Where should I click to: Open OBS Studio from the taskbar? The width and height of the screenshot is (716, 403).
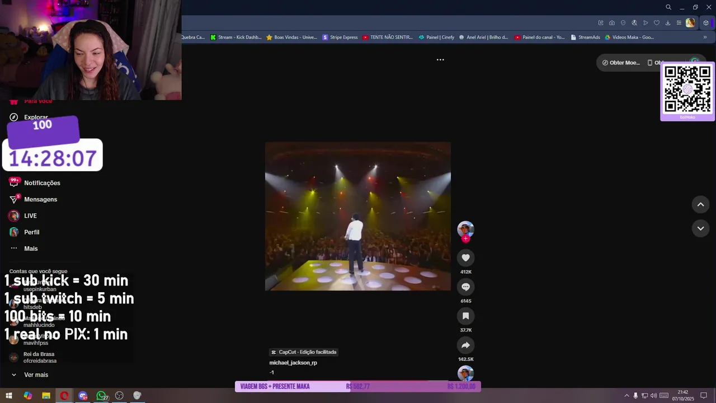(x=119, y=396)
